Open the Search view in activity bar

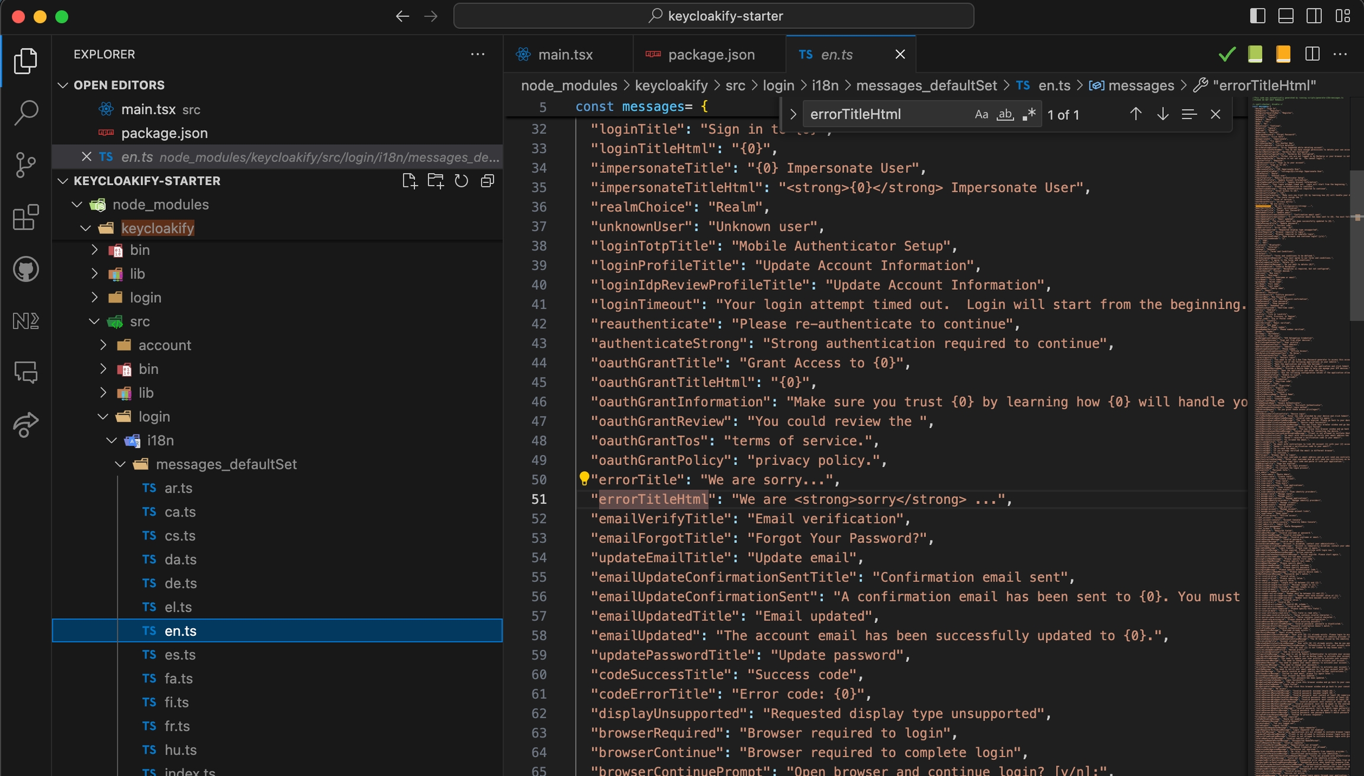(25, 112)
